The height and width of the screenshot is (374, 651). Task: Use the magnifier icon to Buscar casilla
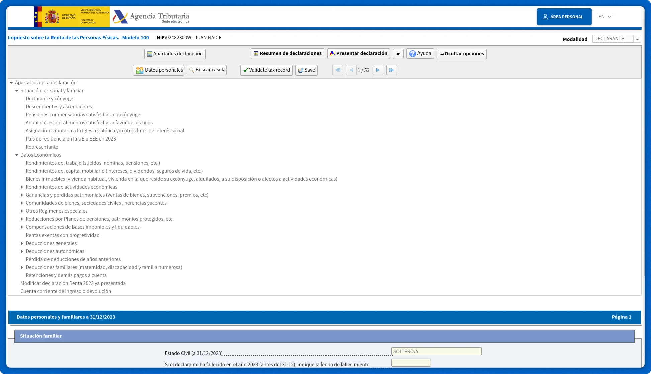(191, 70)
